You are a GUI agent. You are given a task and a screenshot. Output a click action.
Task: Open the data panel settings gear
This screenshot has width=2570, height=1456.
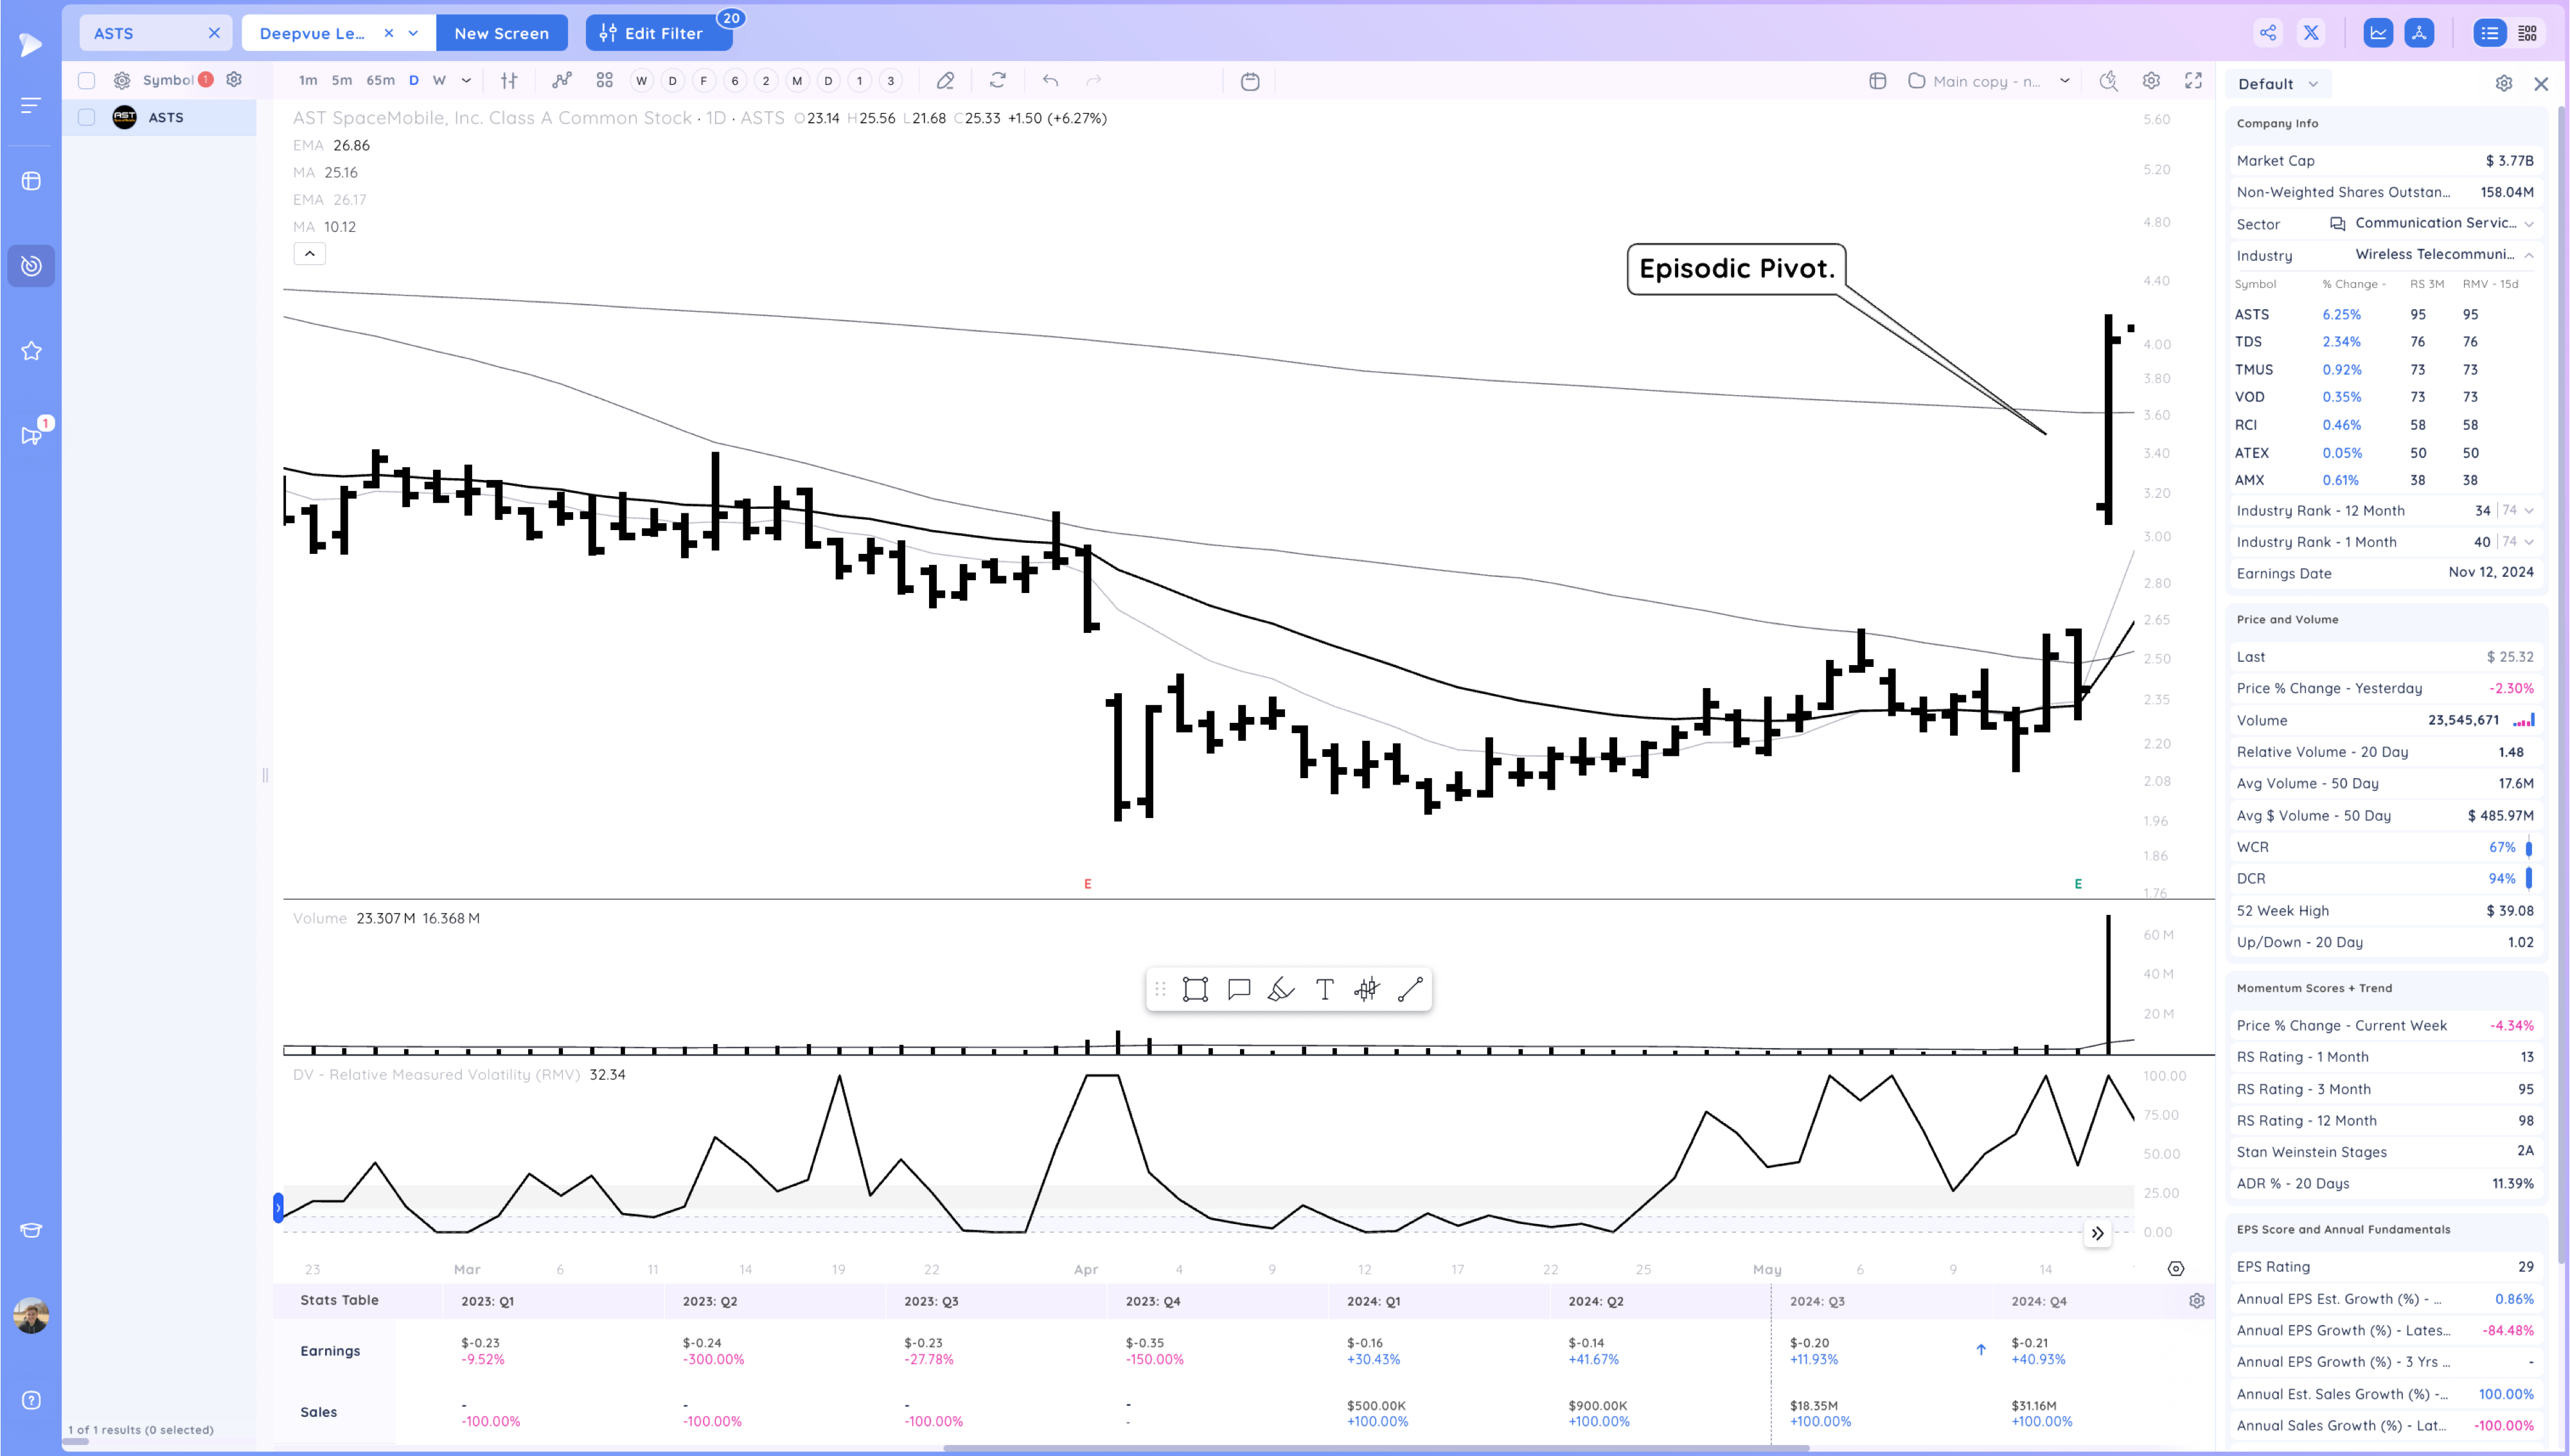coord(2503,84)
